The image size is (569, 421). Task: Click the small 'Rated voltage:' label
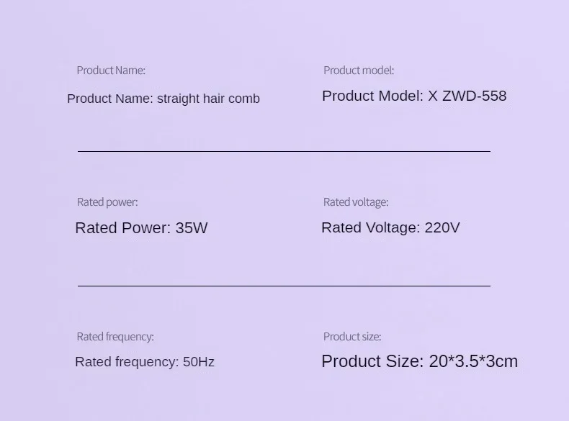pyautogui.click(x=356, y=202)
